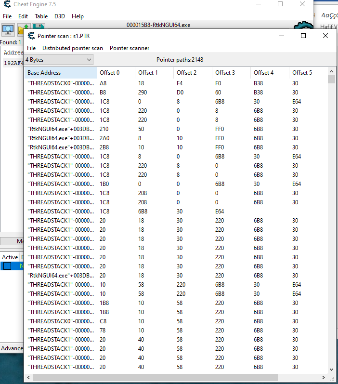Toggle the Active checkbox in address list
This screenshot has height=384, width=338.
[7, 266]
